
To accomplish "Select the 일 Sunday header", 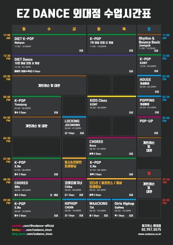I will pos(149,173).
